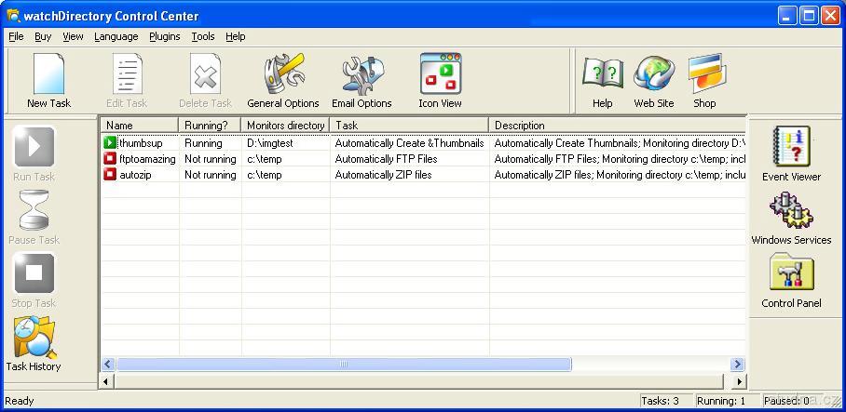The height and width of the screenshot is (412, 846).
Task: Sort tasks by Monitors directory column
Action: (285, 125)
